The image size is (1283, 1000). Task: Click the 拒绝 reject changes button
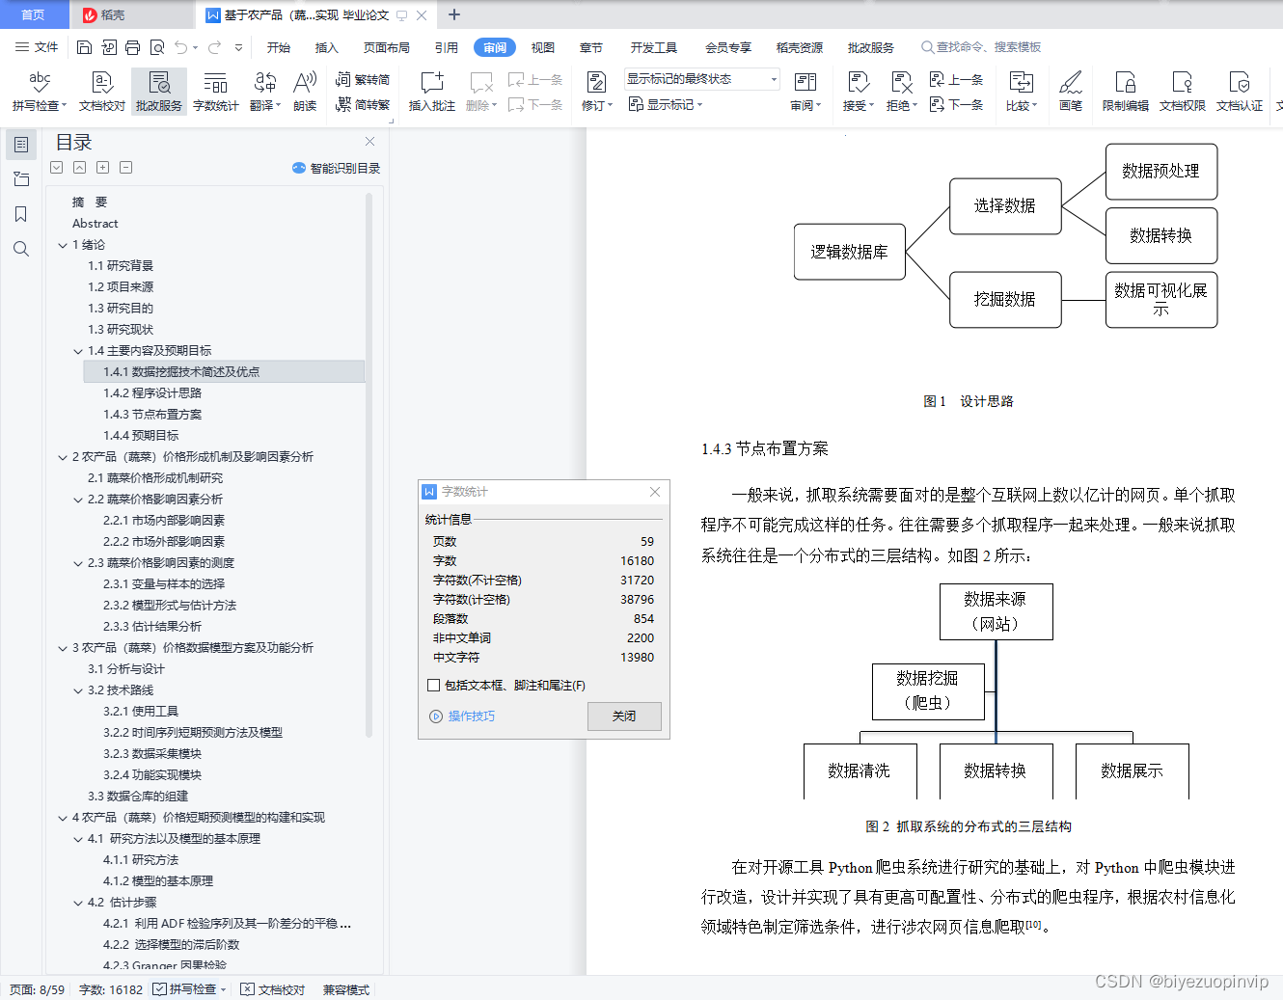tap(901, 92)
